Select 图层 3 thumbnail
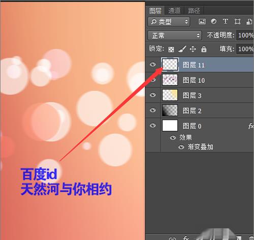 (170, 95)
